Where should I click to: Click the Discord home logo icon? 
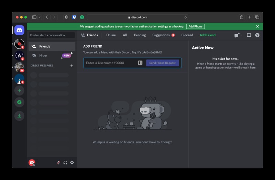pos(19,30)
